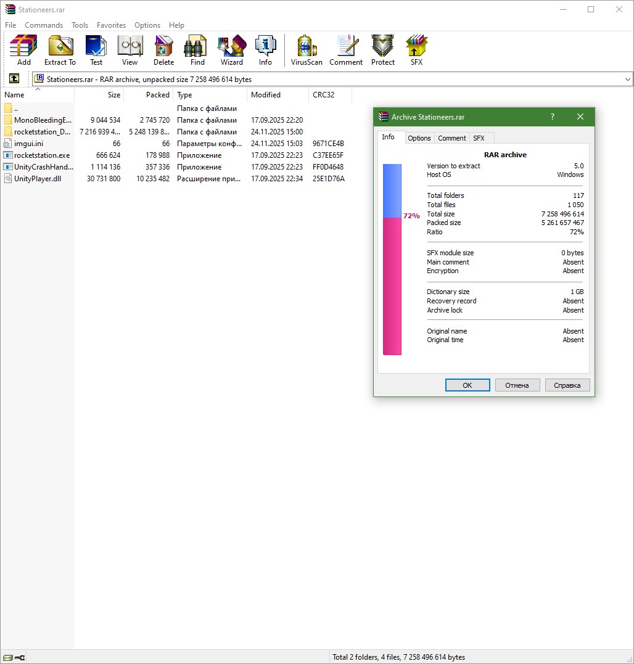Click the window resize grip in status bar

[629, 659]
